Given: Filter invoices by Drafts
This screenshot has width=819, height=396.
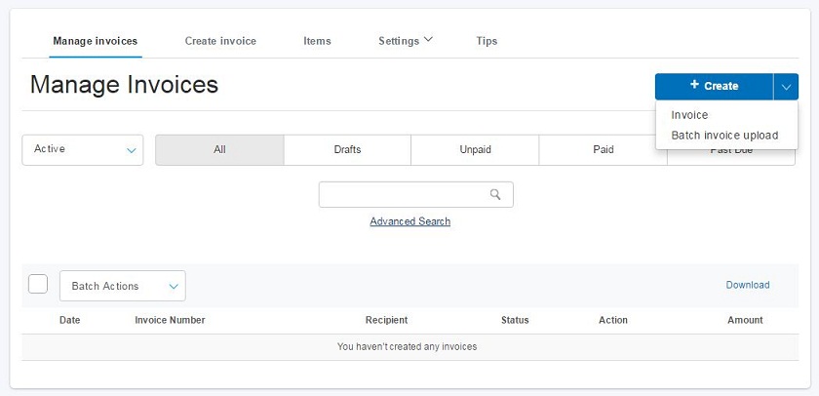Looking at the screenshot, I should coord(347,150).
